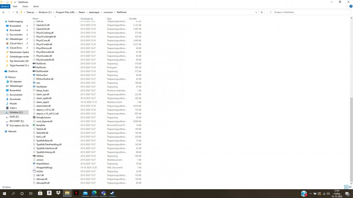Image resolution: width=353 pixels, height=198 pixels.
Task: Click the Amazon taskbar icon
Action: 49,193
